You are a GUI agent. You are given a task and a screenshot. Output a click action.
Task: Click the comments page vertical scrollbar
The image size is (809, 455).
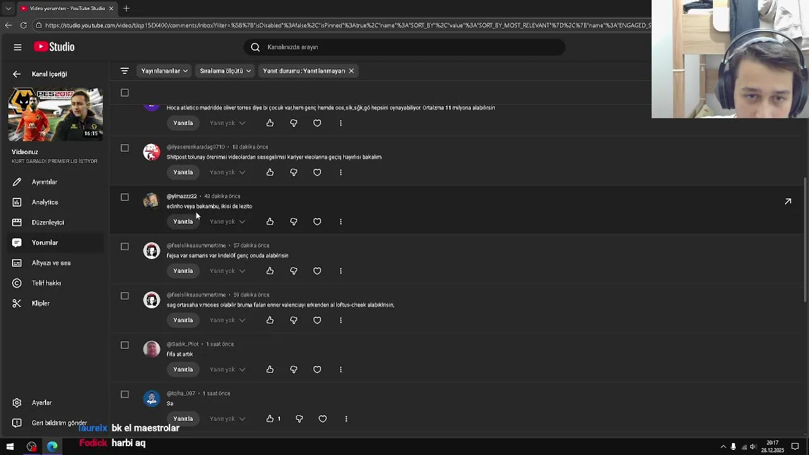(x=805, y=240)
